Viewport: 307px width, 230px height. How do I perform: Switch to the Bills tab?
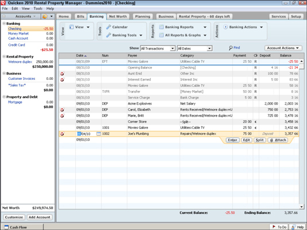80,17
